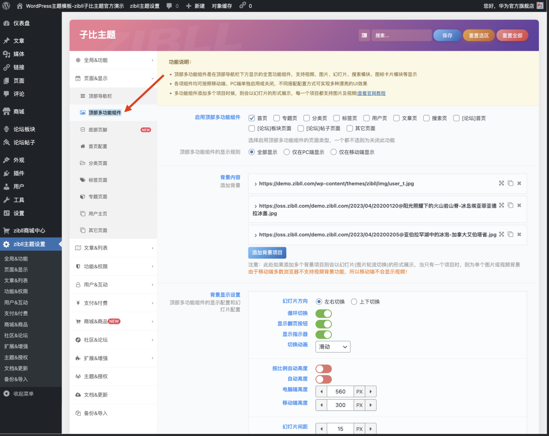Image resolution: width=549 pixels, height=436 pixels.
Task: Delete the user_t.jpg background item
Action: point(519,183)
